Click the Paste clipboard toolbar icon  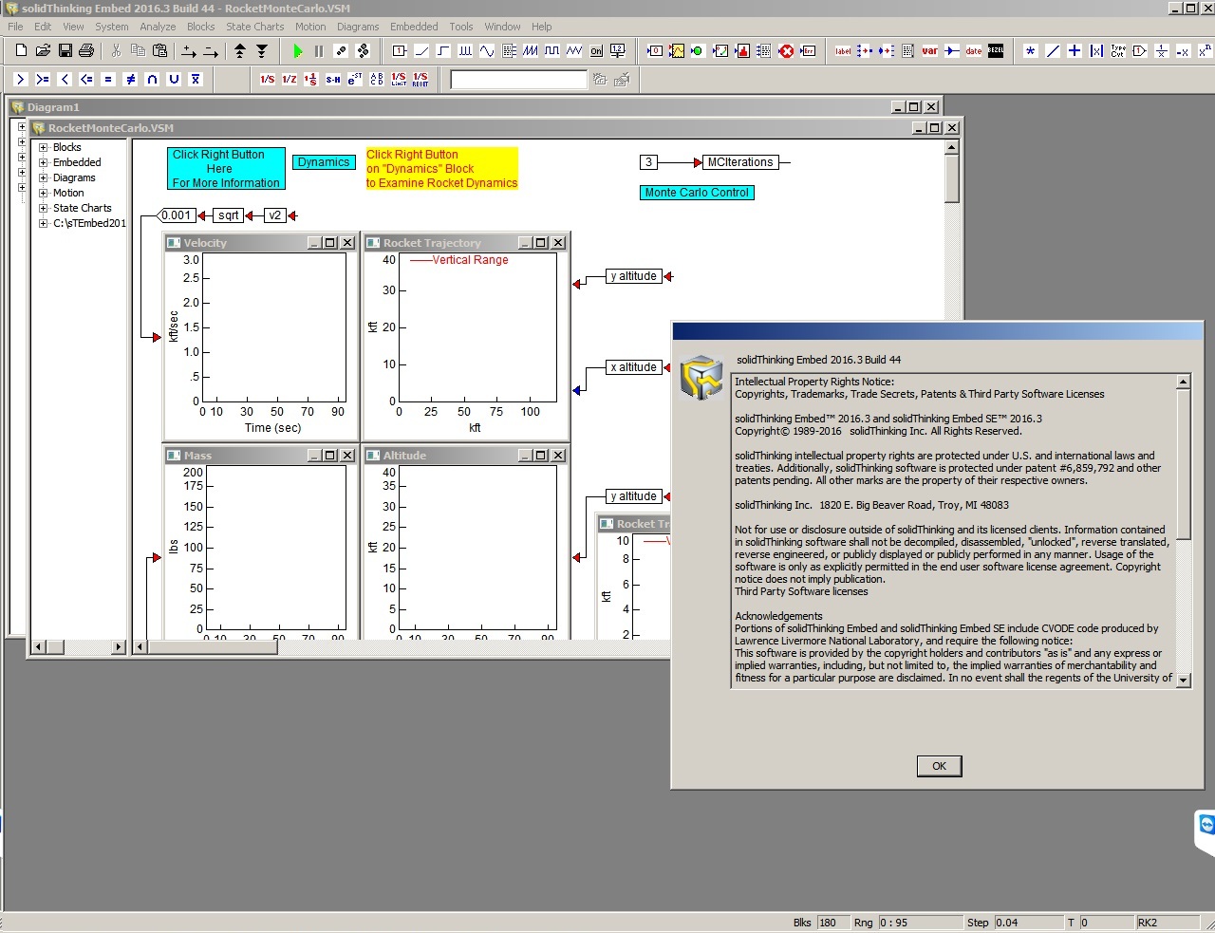159,51
